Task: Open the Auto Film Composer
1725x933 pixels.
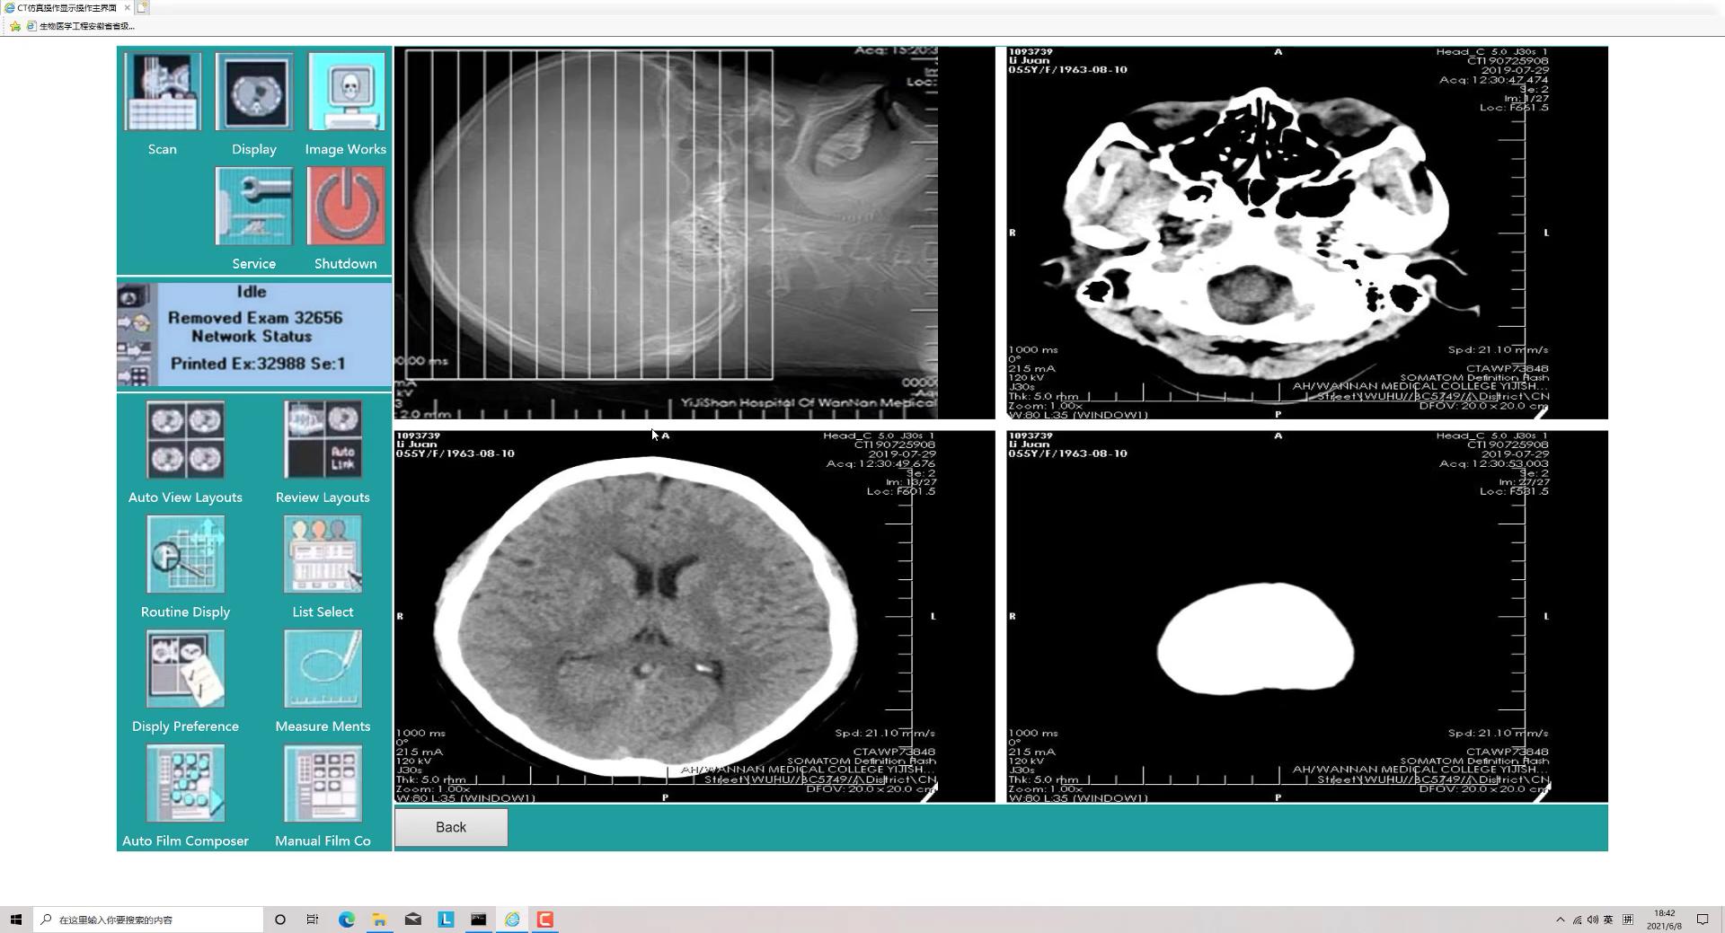Action: pyautogui.click(x=186, y=783)
